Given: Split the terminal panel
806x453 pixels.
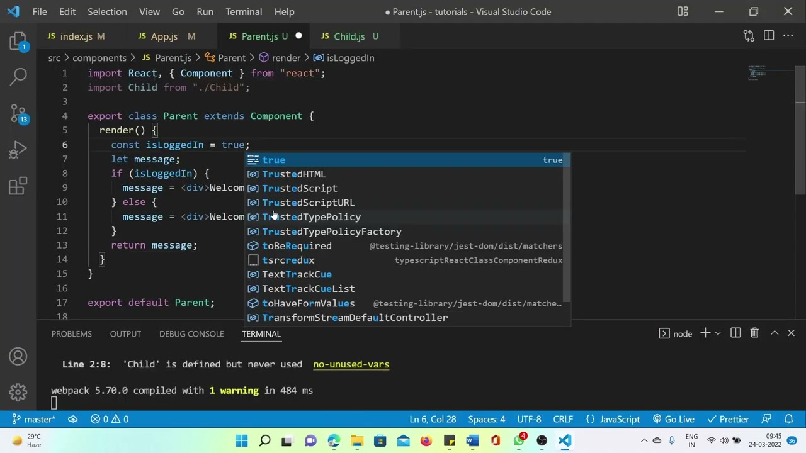Looking at the screenshot, I should 735,333.
